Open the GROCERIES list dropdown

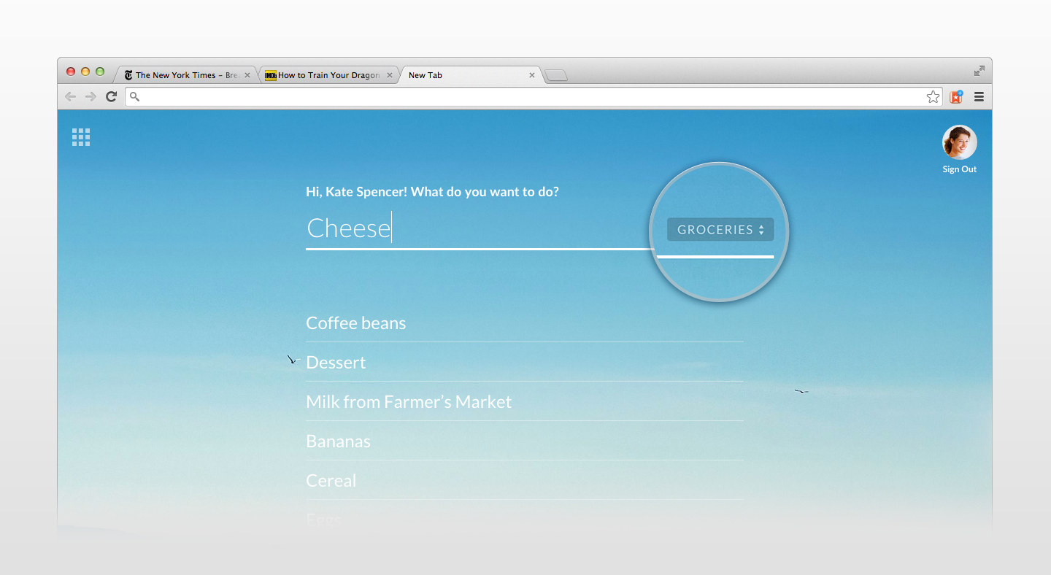tap(720, 229)
